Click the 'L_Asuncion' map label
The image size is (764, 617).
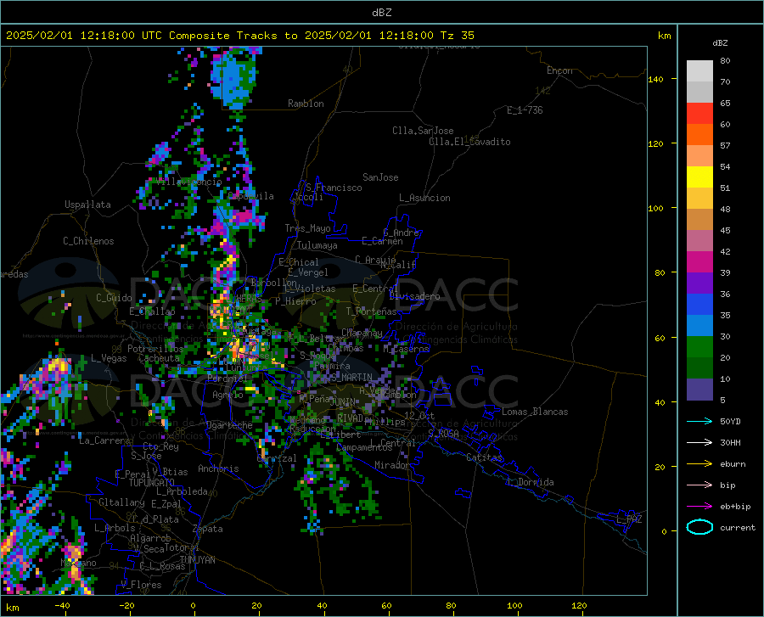[424, 198]
